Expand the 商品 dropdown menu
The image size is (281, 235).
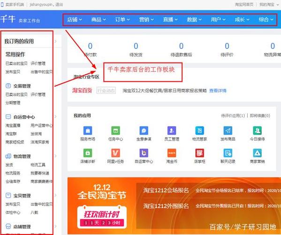point(99,20)
